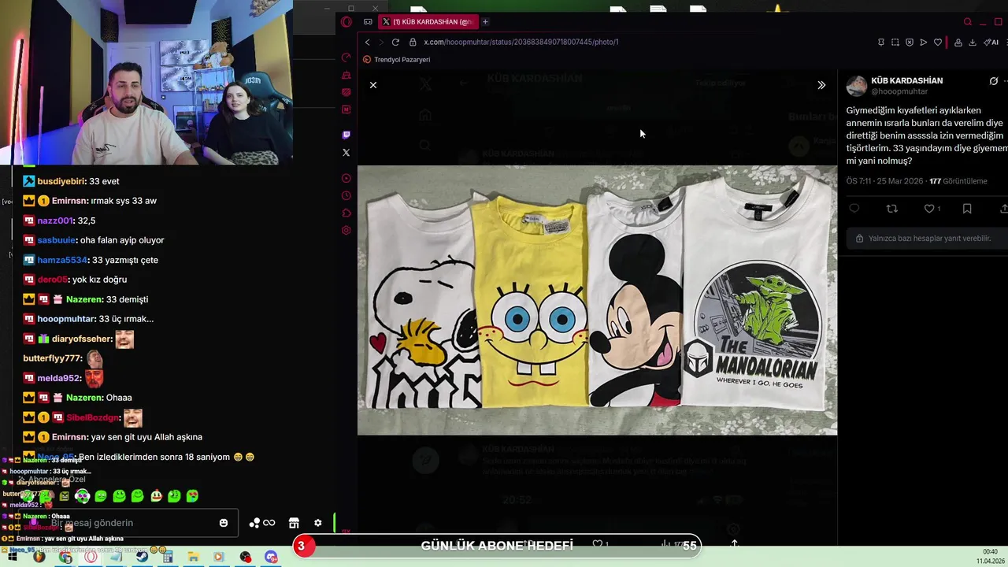Open browser downloads icon

point(973,43)
